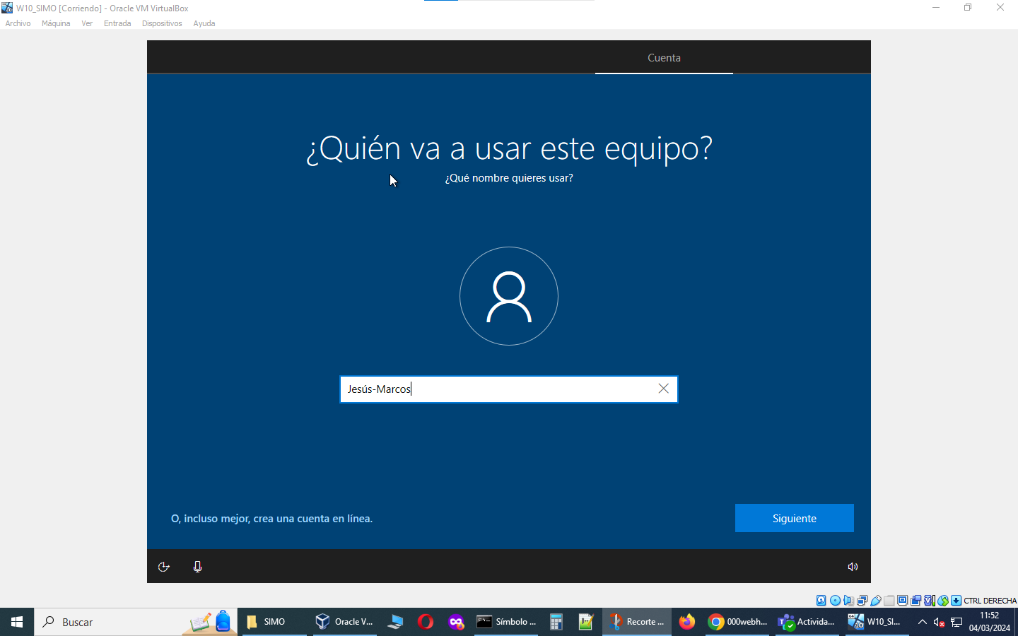Screen dimensions: 1018x636
Task: Click the USB devices status icon
Action: pyautogui.click(x=875, y=601)
